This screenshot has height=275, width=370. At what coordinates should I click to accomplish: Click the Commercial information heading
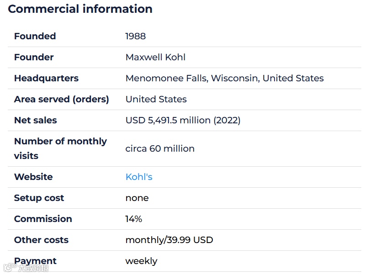[80, 9]
